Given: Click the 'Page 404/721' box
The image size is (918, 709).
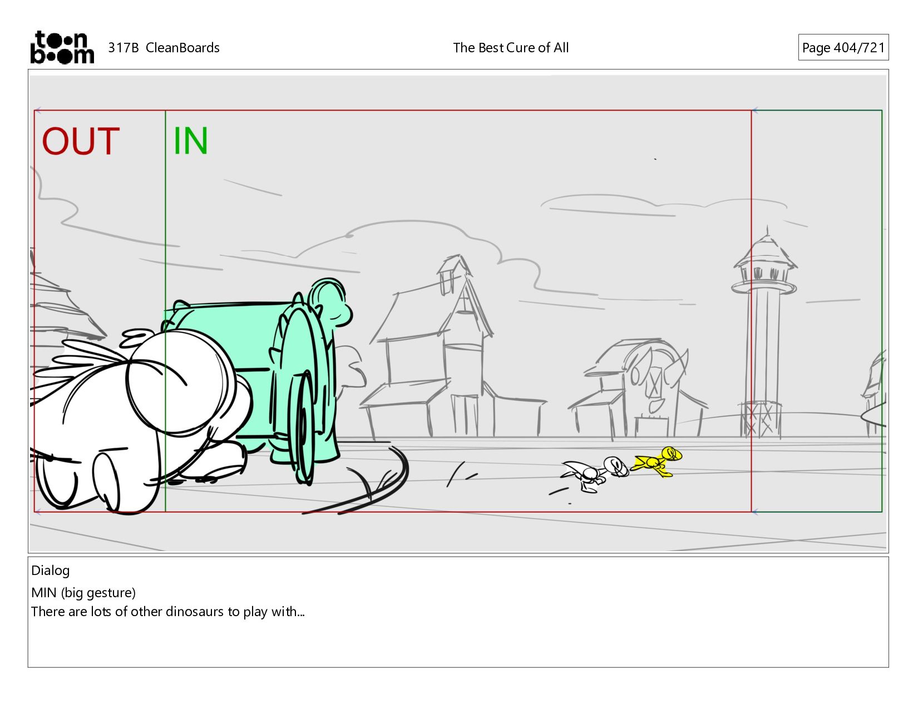Looking at the screenshot, I should coord(843,47).
